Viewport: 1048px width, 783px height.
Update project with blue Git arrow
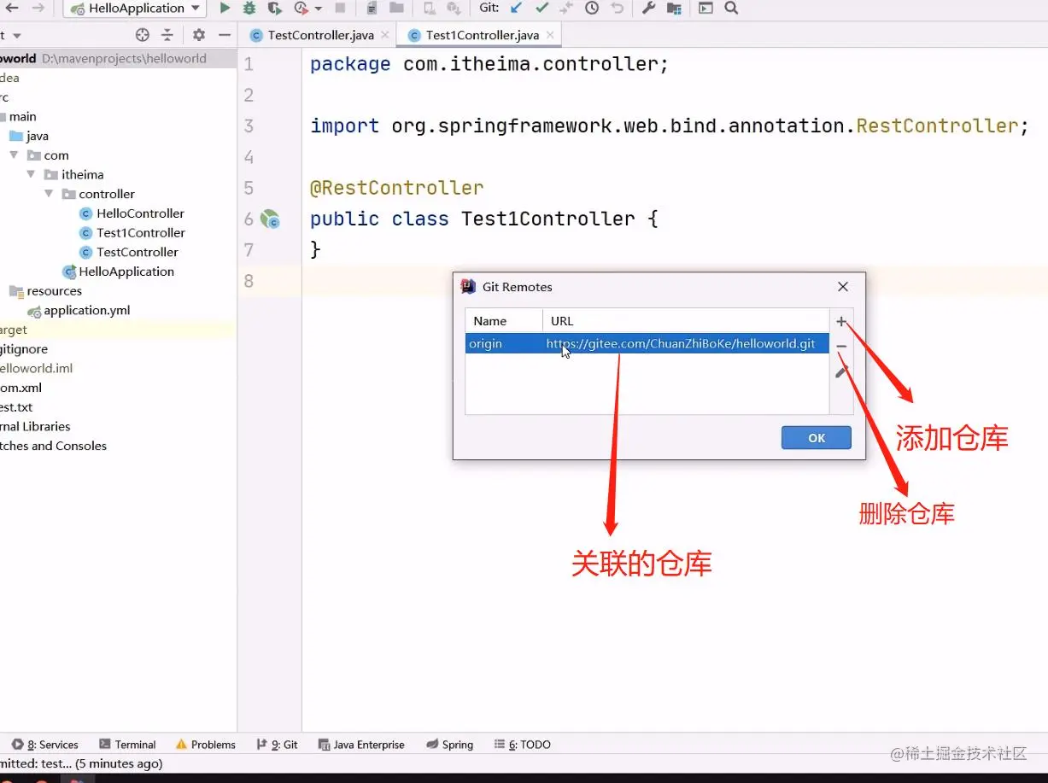(x=516, y=8)
